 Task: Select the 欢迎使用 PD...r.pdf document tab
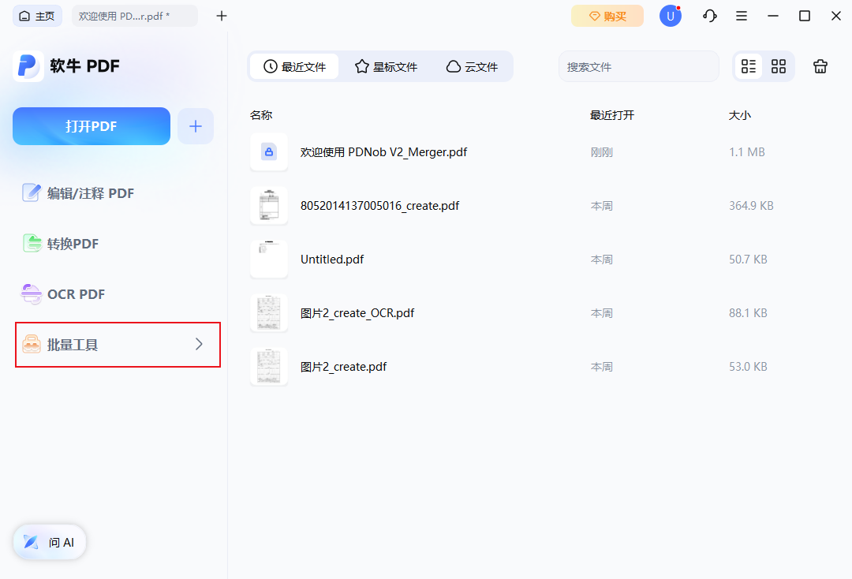point(134,16)
